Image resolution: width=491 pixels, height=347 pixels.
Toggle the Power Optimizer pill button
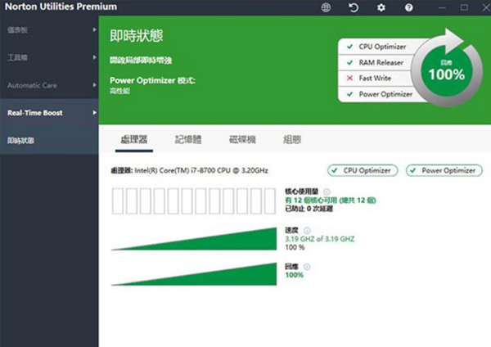[444, 171]
